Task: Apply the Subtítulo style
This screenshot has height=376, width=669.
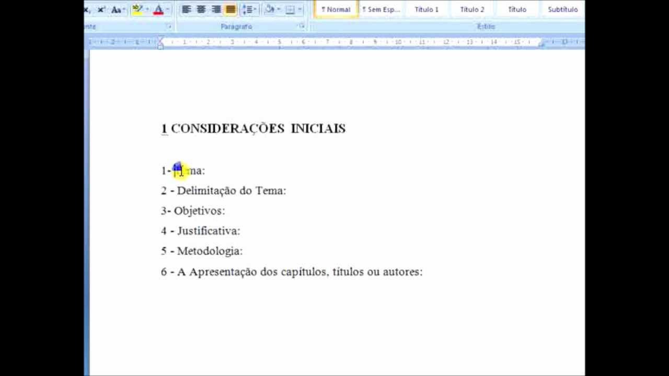Action: point(562,9)
